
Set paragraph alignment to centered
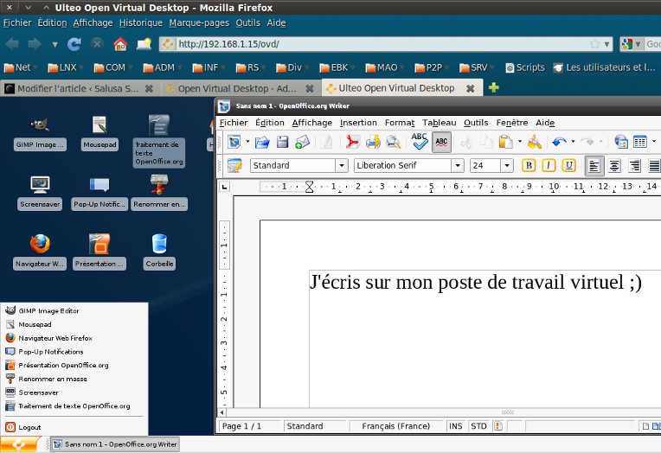(x=614, y=166)
